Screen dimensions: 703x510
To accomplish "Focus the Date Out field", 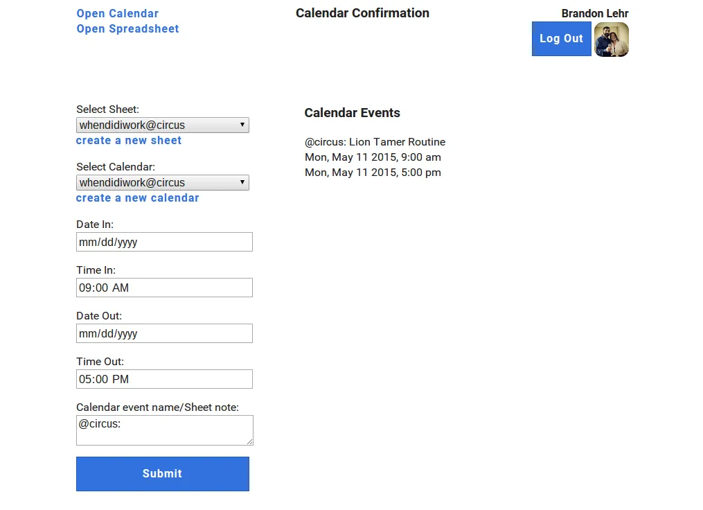I will click(164, 333).
